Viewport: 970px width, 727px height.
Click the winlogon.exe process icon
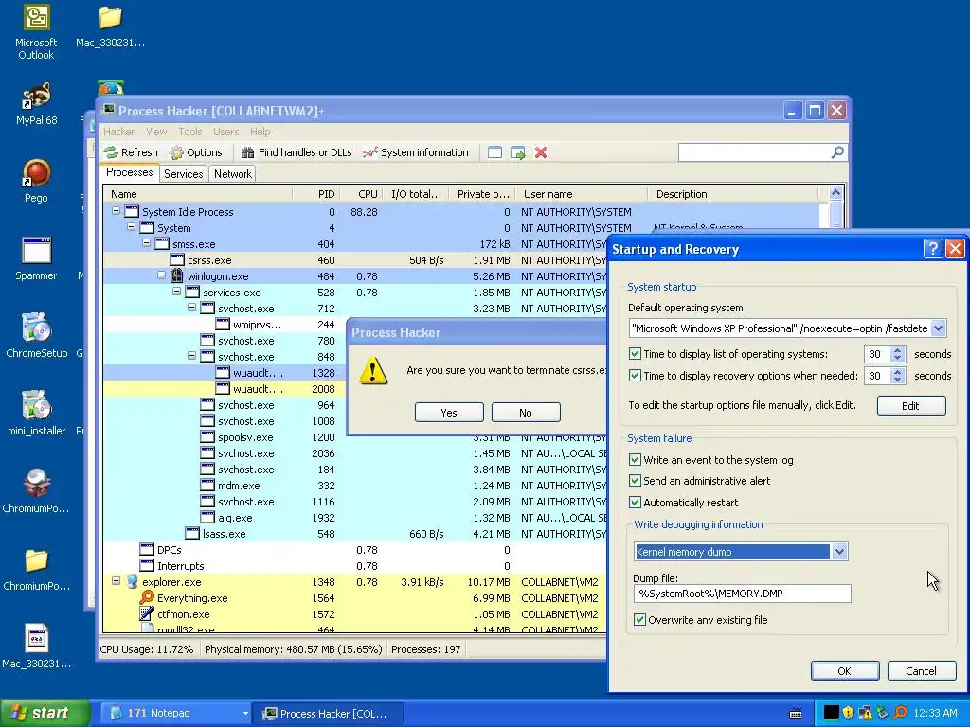(x=177, y=275)
